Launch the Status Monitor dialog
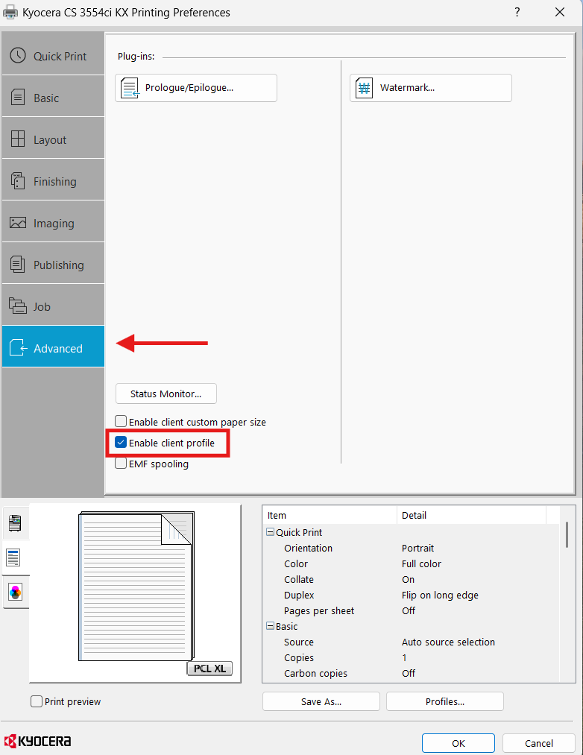The image size is (583, 755). tap(166, 394)
